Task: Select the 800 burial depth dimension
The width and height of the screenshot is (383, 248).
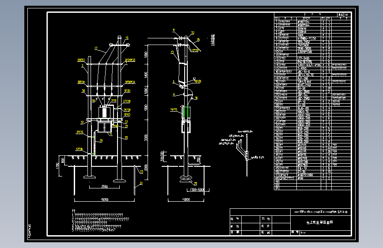Action: [x=63, y=161]
